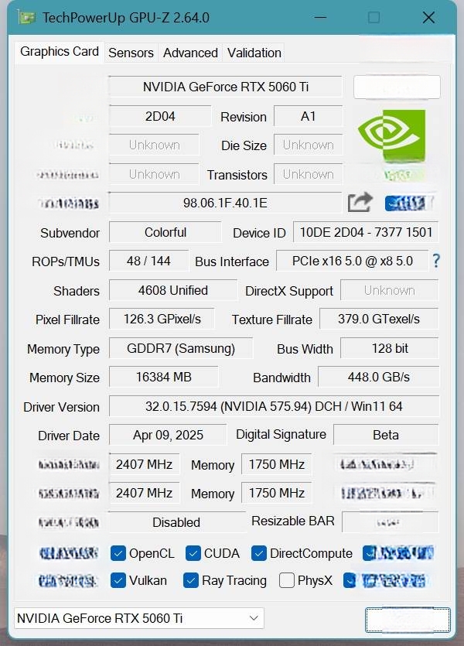This screenshot has height=646, width=464.
Task: Click the Subvendor Colorful field
Action: click(165, 232)
